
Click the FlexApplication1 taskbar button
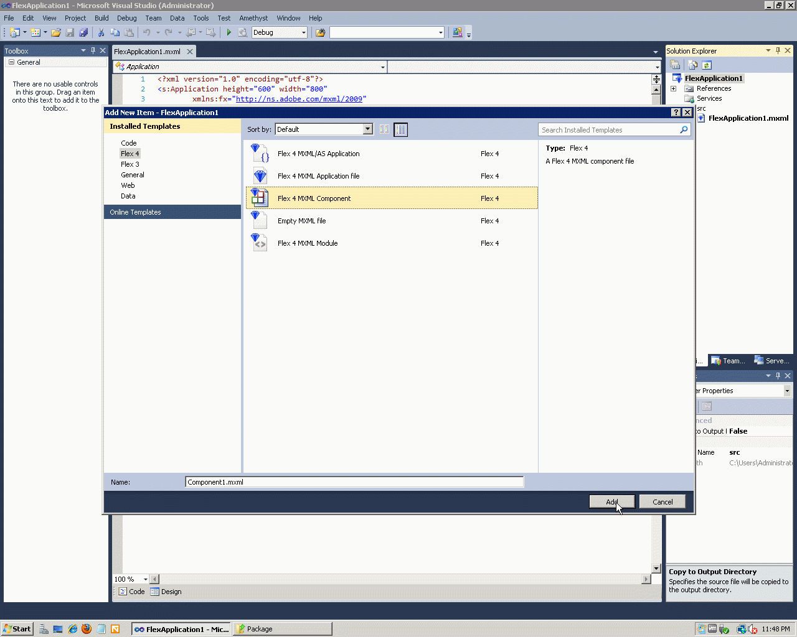(x=181, y=629)
